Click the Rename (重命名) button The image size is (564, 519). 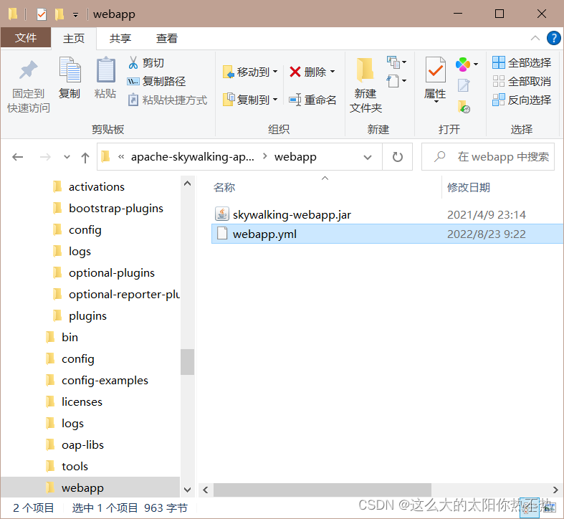(312, 100)
